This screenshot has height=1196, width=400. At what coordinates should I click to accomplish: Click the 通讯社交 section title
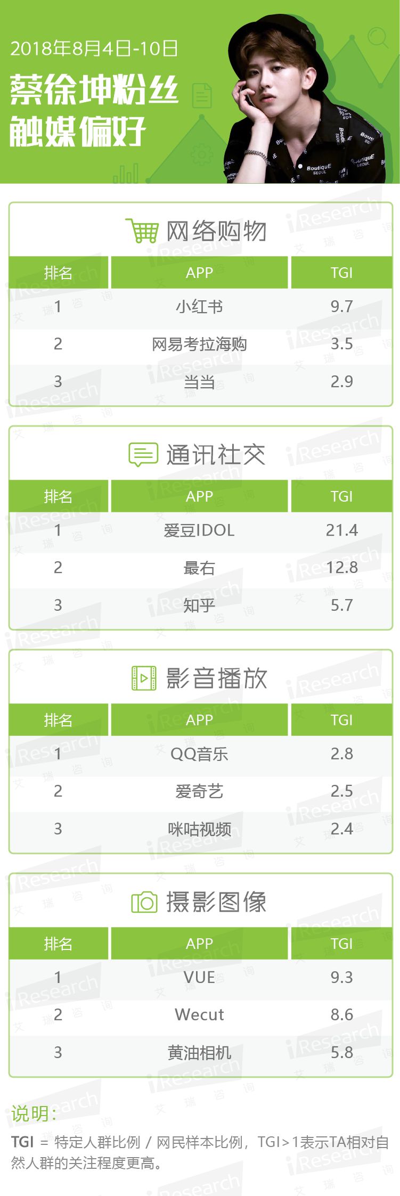tap(216, 455)
